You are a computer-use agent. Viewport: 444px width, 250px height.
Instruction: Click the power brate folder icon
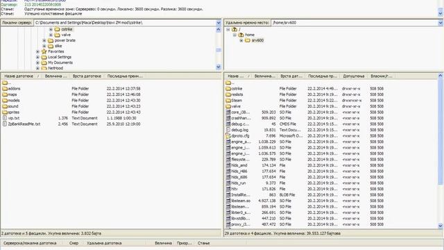[51, 40]
